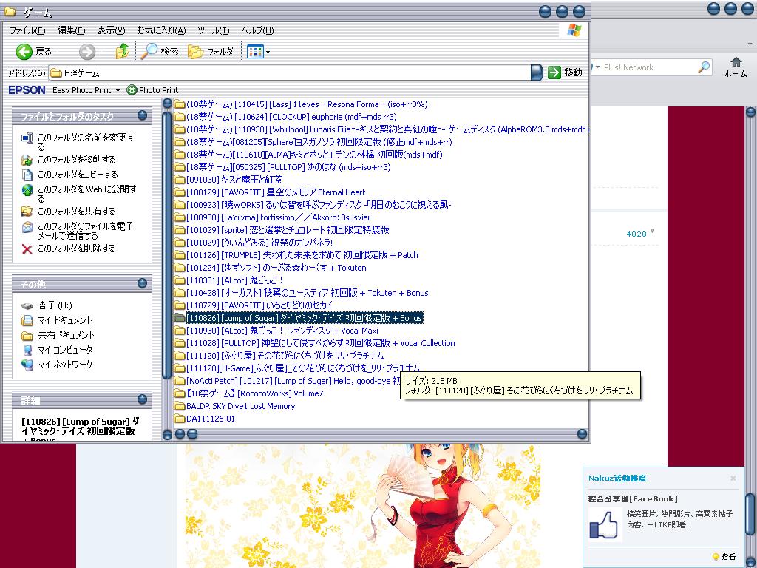Viewport: 757px width, 568px height.
Task: Open the views dropdown arrow
Action: (x=268, y=52)
